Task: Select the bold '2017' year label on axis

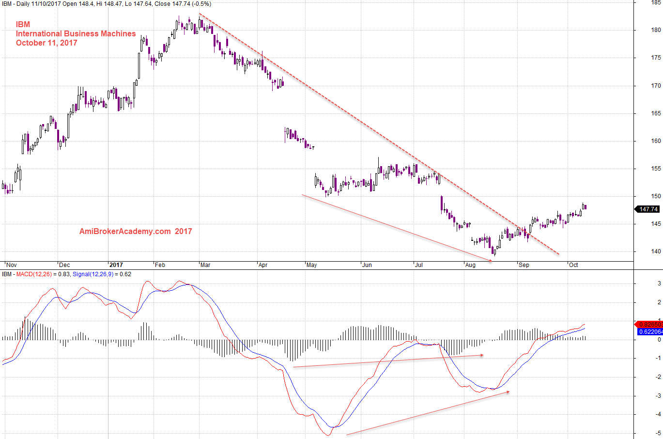Action: point(116,265)
